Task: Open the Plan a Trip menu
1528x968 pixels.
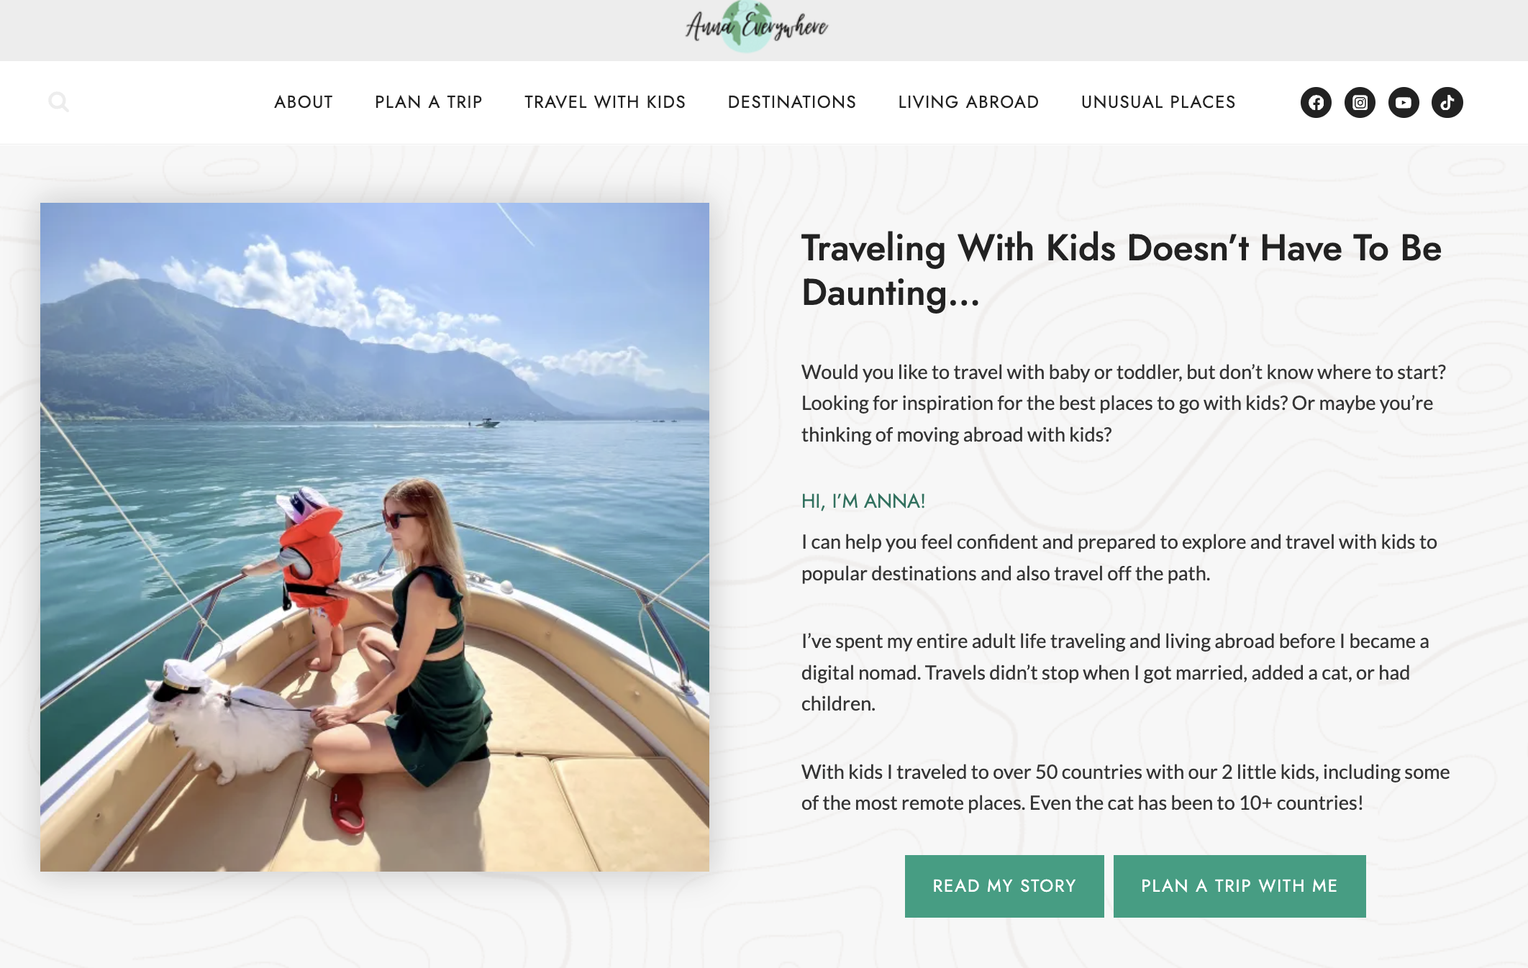Action: point(429,102)
